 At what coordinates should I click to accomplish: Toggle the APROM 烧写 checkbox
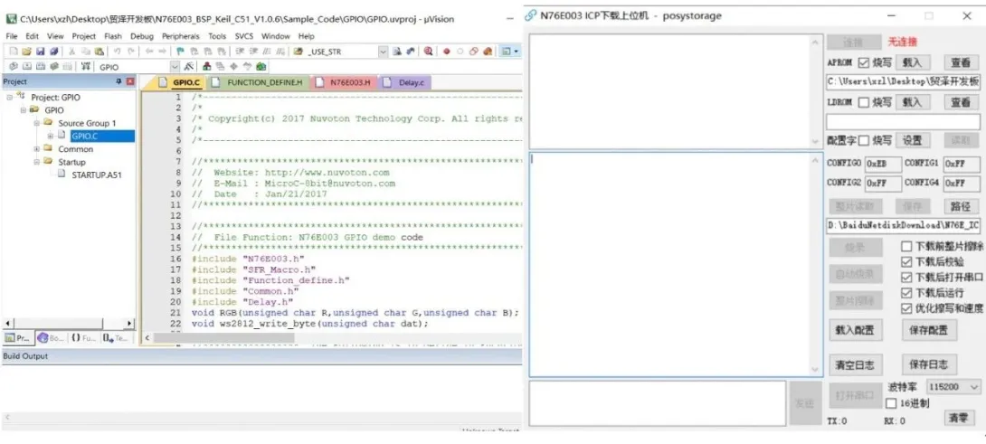[x=863, y=62]
